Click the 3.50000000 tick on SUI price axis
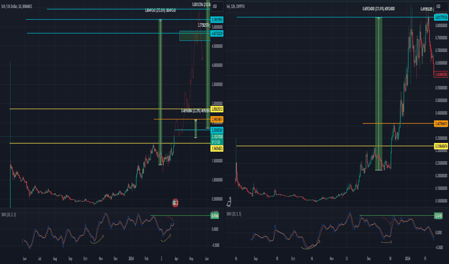Screen dimensions: 449x264 (217, 84)
